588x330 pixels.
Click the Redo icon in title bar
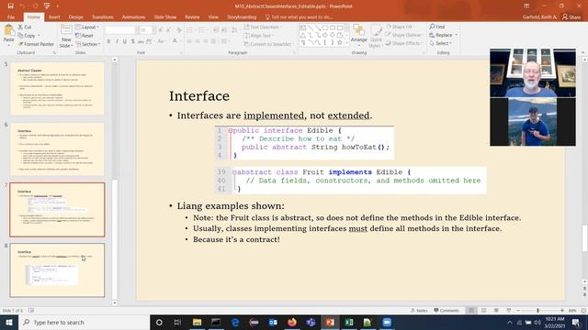point(35,6)
